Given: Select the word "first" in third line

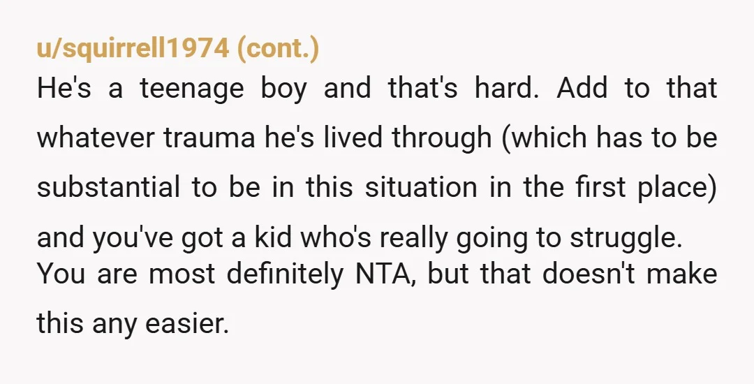Looking at the screenshot, I should [600, 187].
